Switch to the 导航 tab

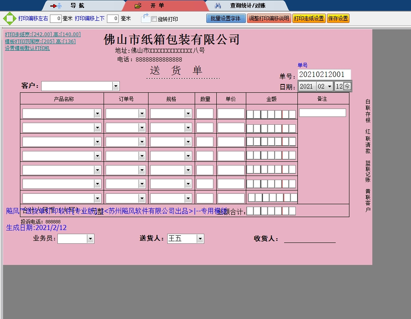coord(77,6)
